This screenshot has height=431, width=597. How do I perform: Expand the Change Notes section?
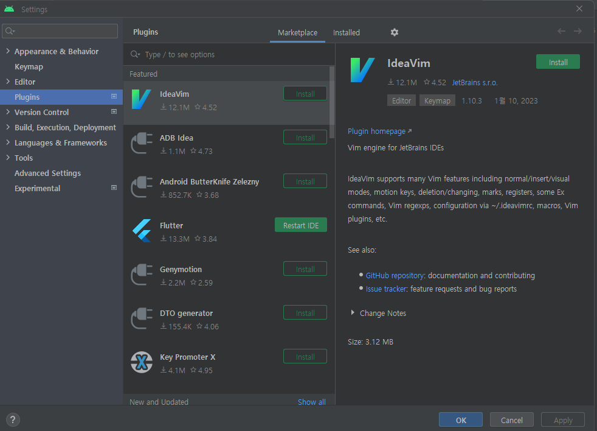point(353,313)
